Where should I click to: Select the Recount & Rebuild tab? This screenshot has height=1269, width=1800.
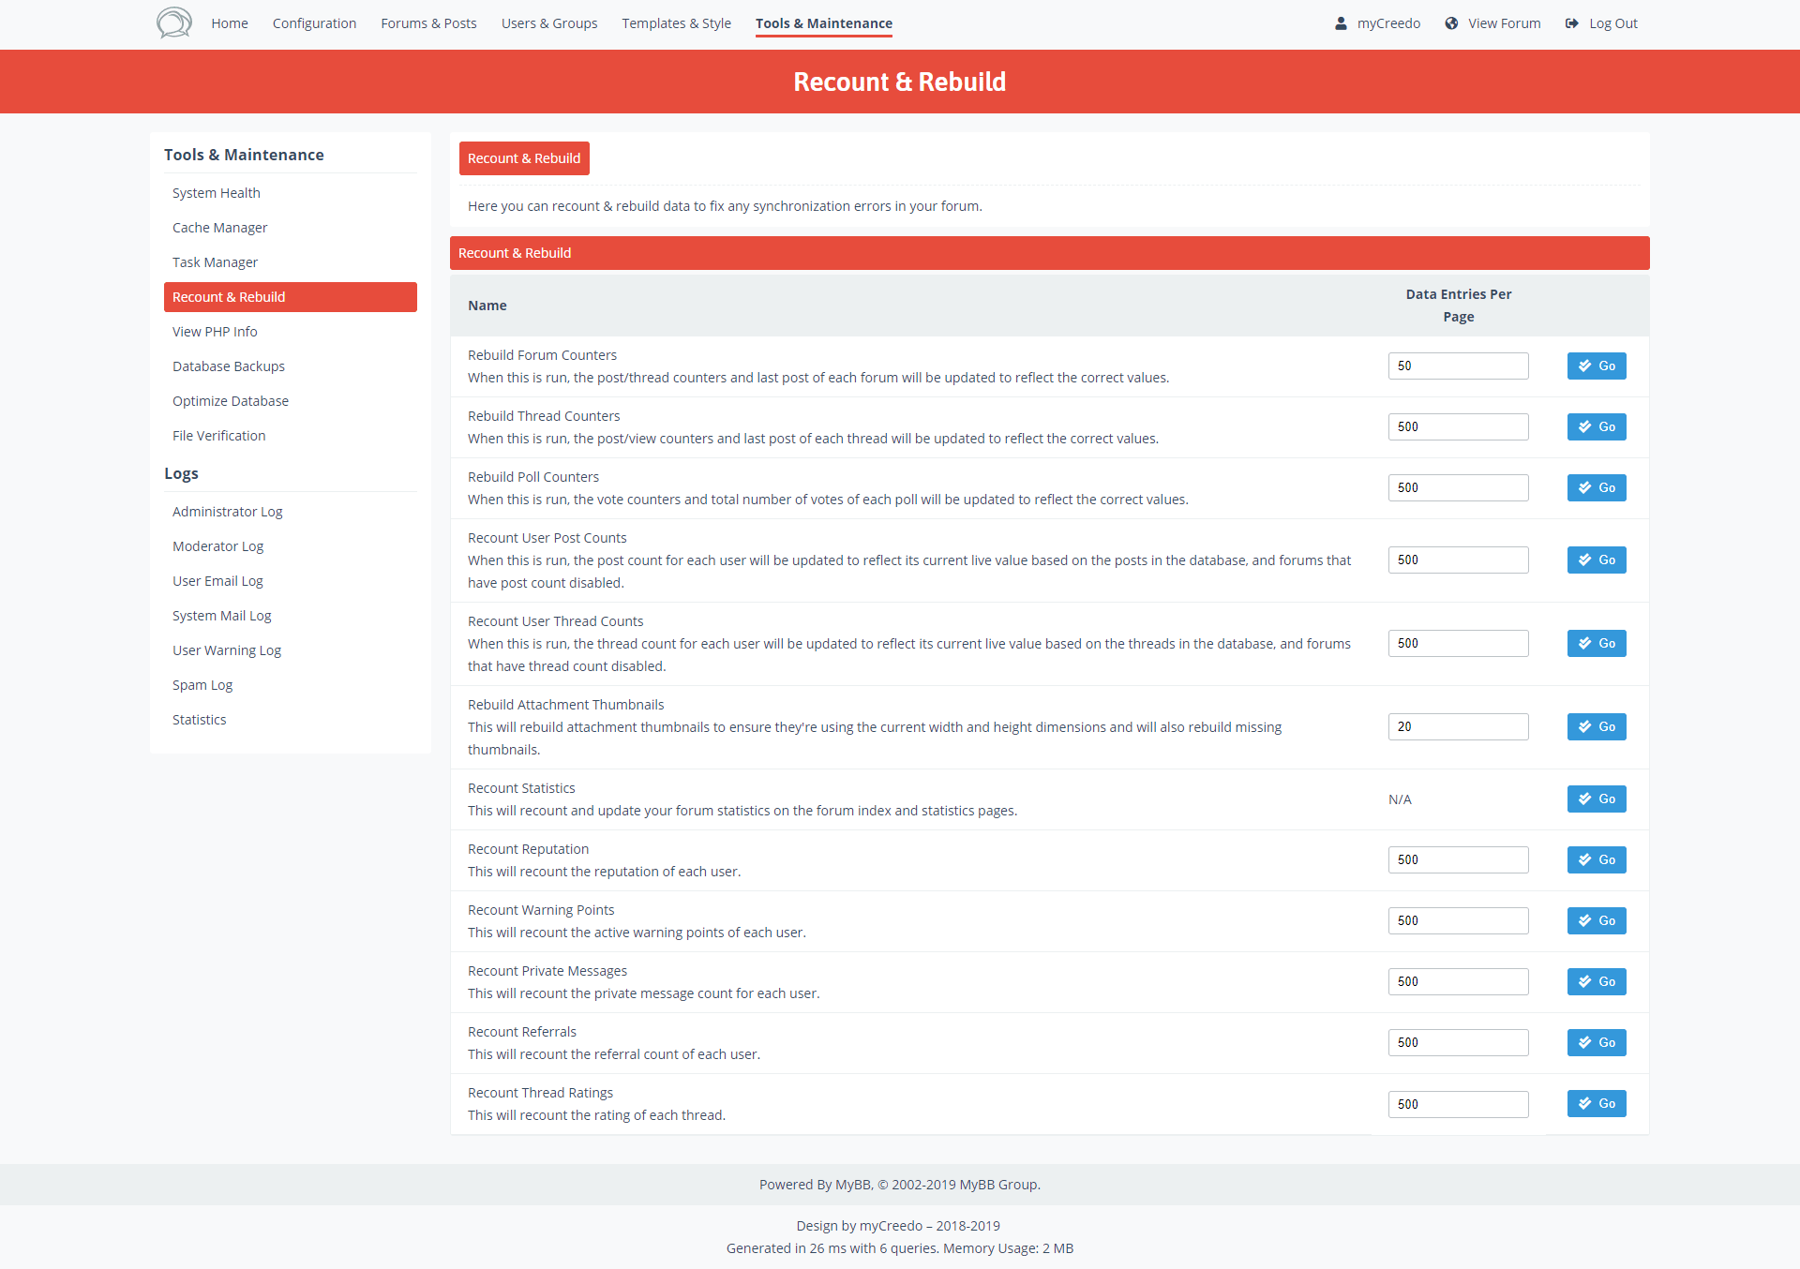click(523, 158)
